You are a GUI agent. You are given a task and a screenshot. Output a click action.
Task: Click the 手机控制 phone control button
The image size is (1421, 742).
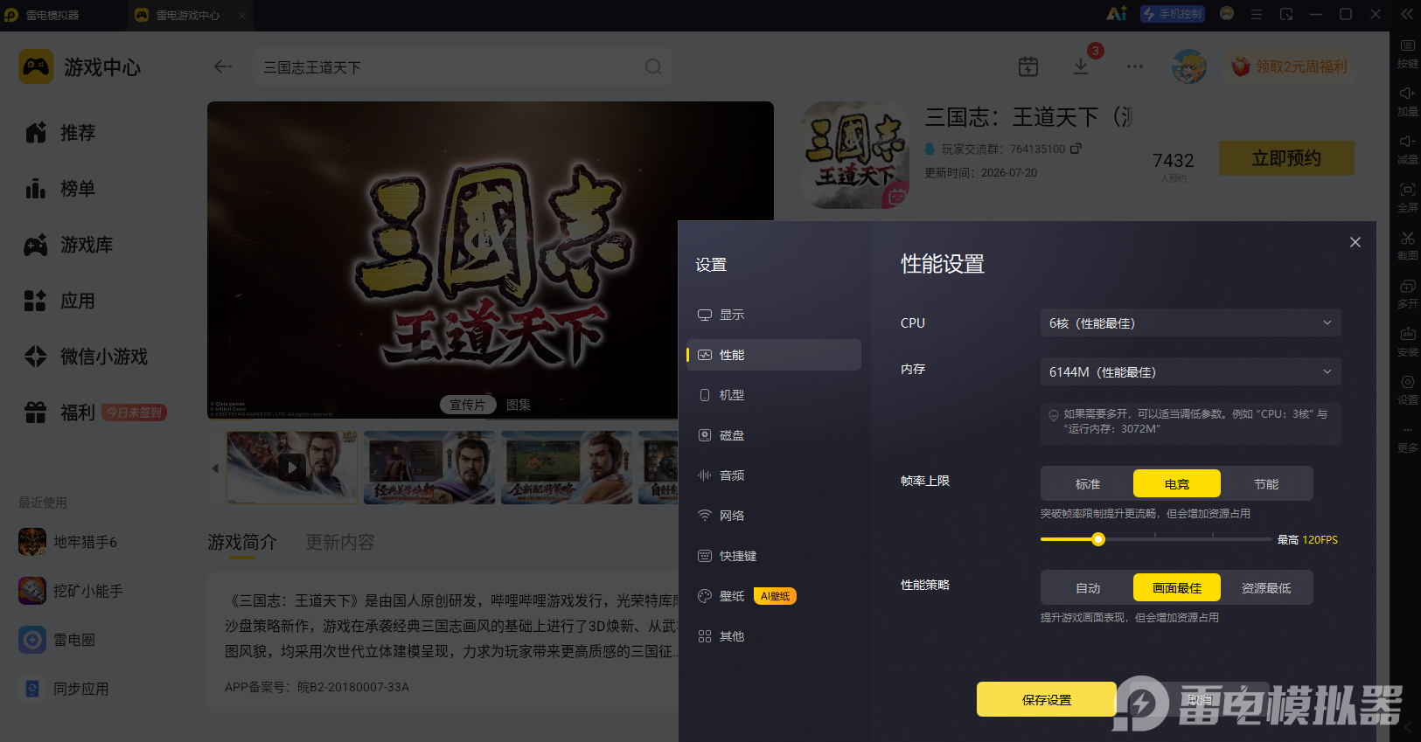pos(1173,14)
